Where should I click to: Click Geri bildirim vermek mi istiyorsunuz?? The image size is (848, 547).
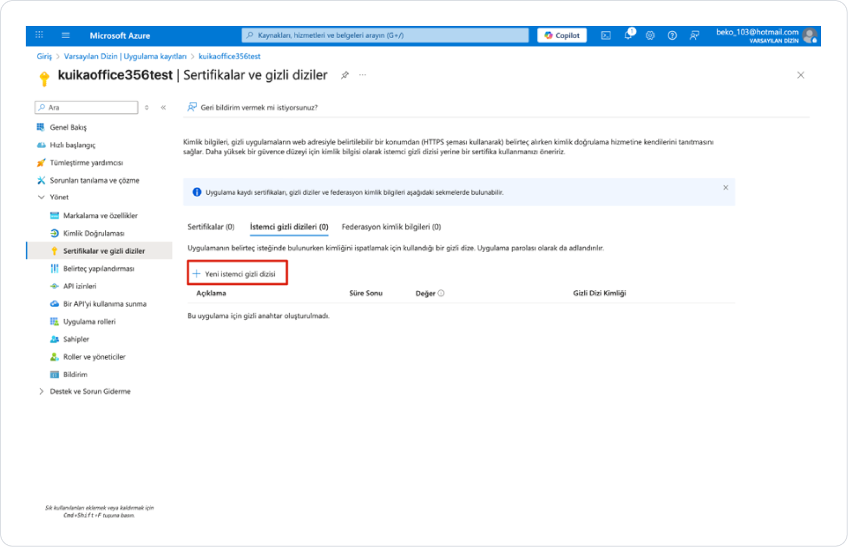pyautogui.click(x=253, y=107)
